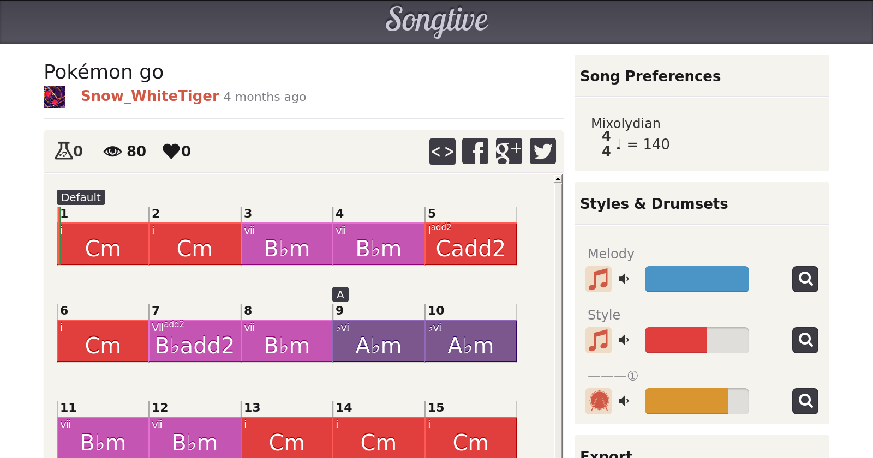Viewport: 873px width, 458px height.
Task: Share song on Facebook
Action: (475, 151)
